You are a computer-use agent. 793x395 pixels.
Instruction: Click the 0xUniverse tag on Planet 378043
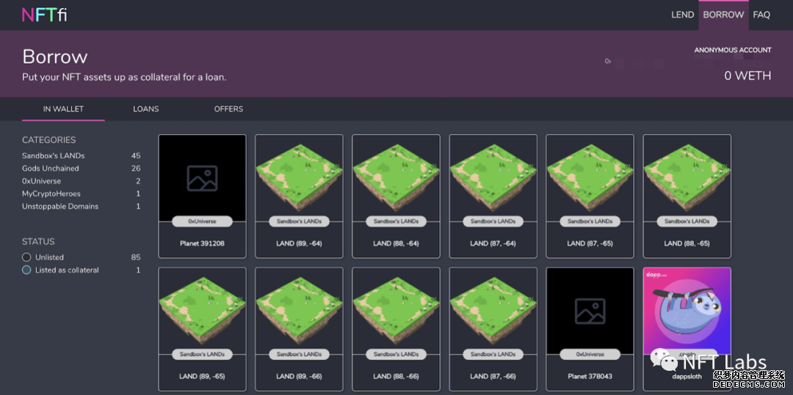click(590, 354)
